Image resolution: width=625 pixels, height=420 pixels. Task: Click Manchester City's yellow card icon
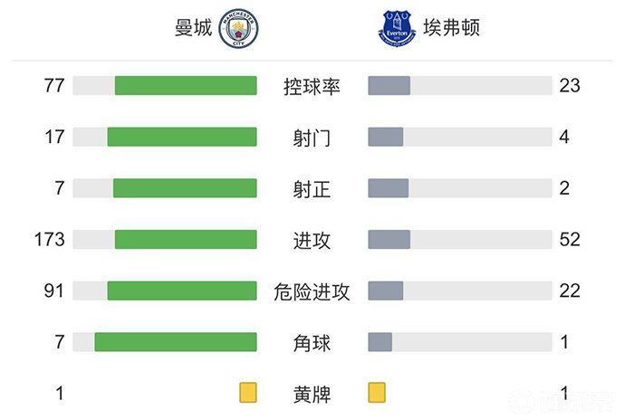point(248,393)
